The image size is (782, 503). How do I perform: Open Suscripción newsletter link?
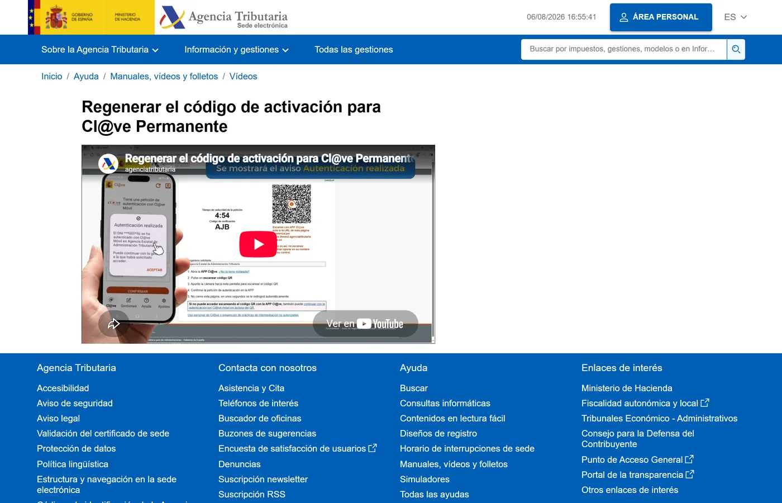point(263,479)
